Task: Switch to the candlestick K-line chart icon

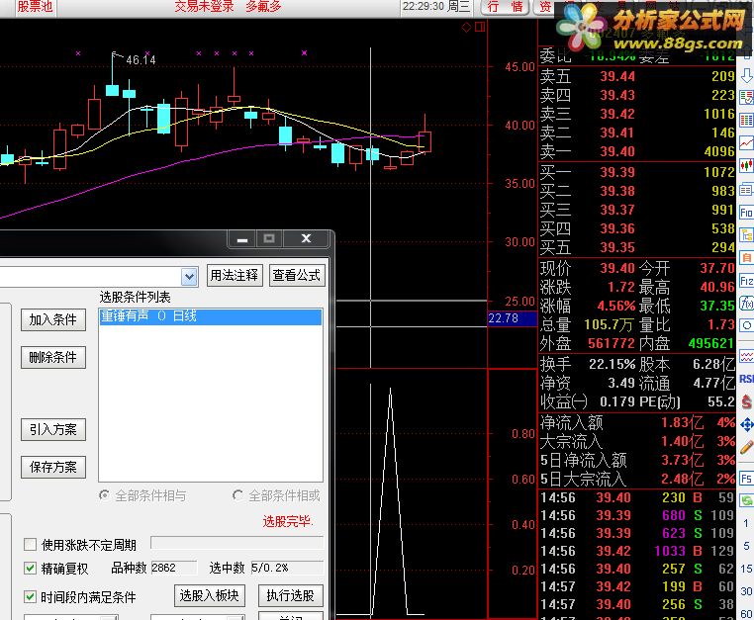Action: 746,166
